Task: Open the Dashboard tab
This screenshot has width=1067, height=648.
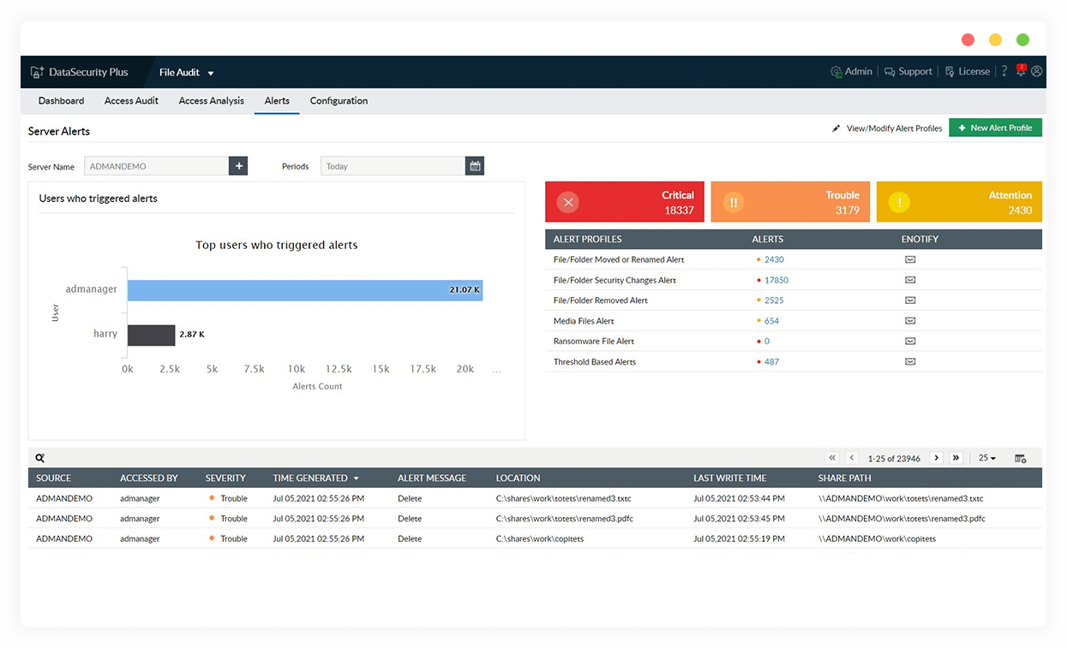Action: coord(61,100)
